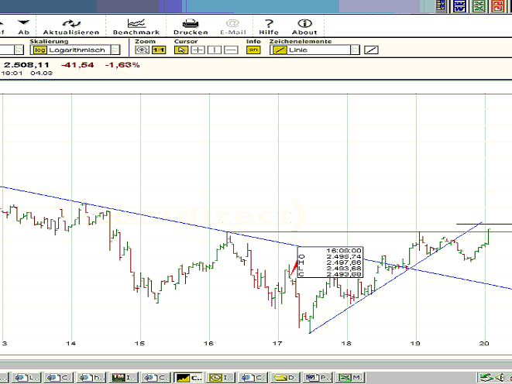Click the volume speaker tray icon
This screenshot has height=384, width=512.
coord(500,378)
